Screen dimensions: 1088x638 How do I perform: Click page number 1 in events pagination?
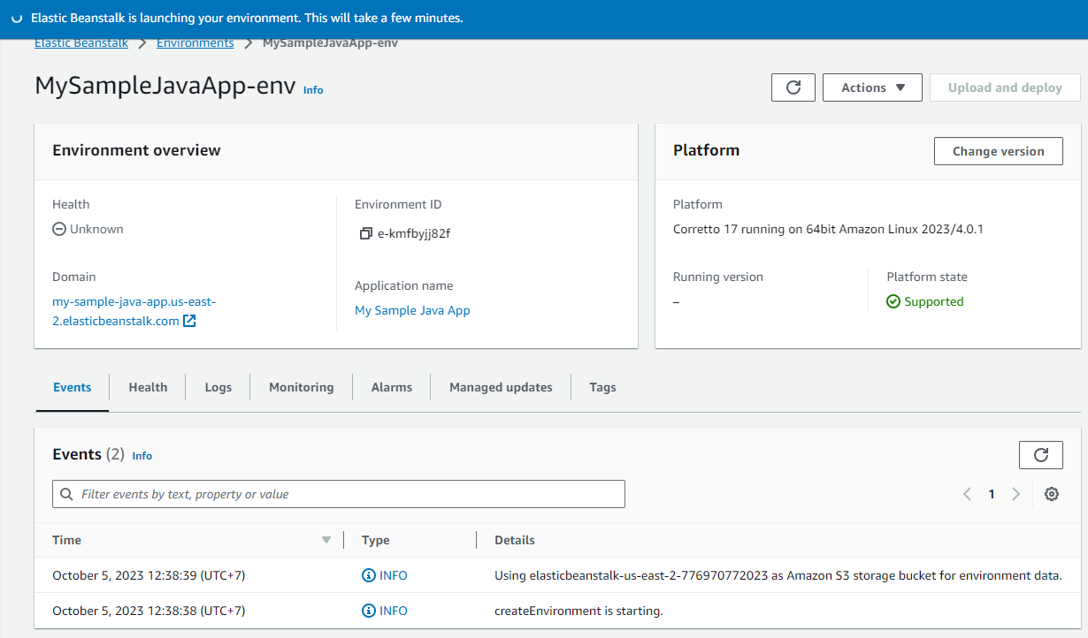click(992, 494)
